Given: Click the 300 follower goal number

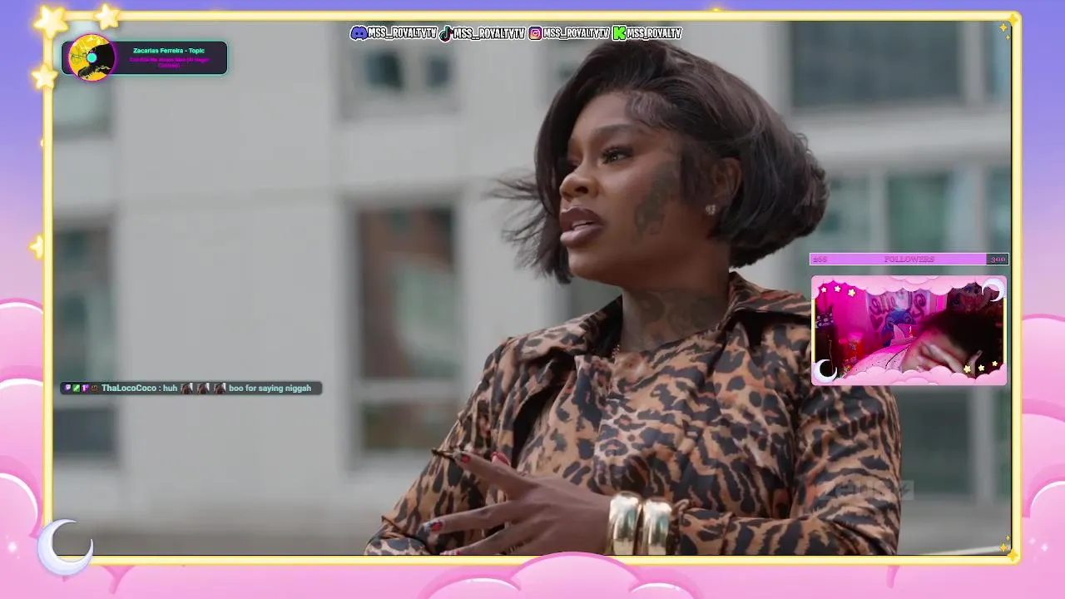Looking at the screenshot, I should [x=998, y=260].
